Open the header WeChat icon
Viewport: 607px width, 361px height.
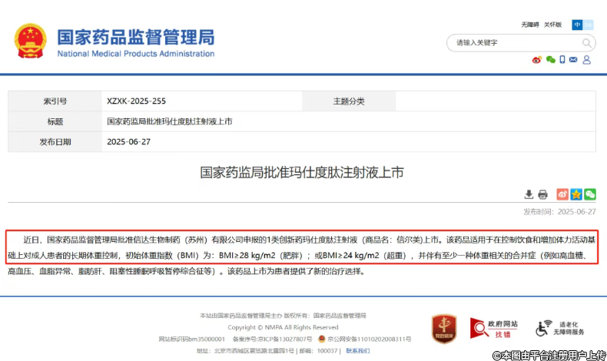(x=550, y=60)
